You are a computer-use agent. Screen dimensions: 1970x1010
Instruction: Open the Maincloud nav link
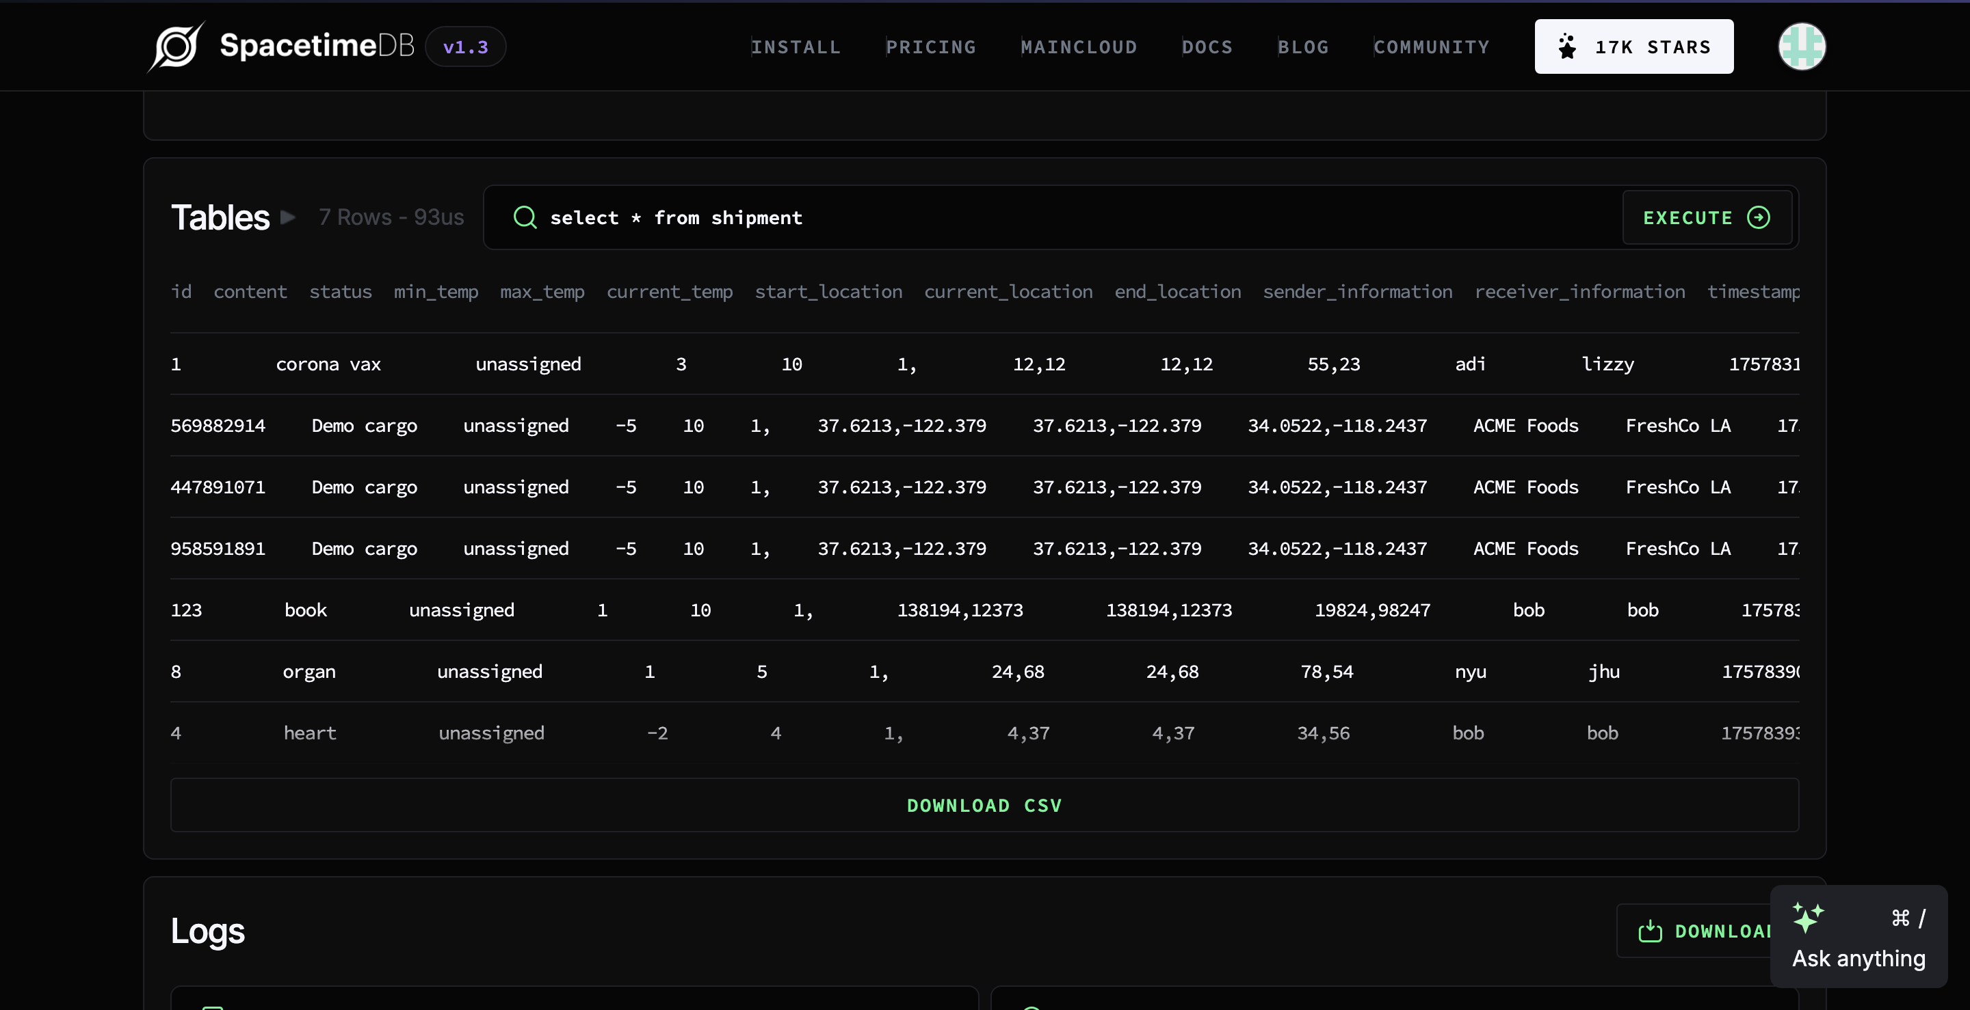click(x=1078, y=46)
